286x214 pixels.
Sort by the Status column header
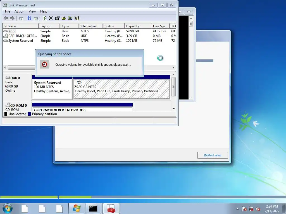tap(114, 26)
